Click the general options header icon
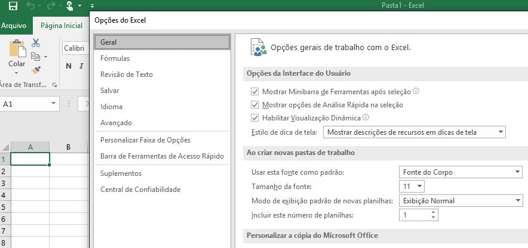 (x=258, y=47)
